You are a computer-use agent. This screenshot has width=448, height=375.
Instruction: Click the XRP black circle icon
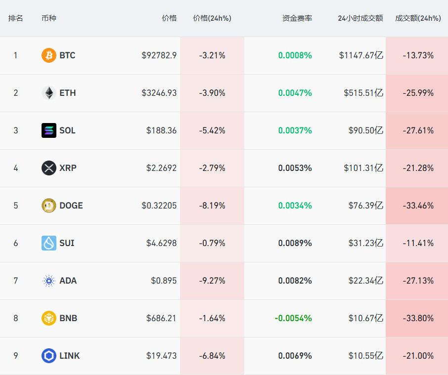(49, 168)
